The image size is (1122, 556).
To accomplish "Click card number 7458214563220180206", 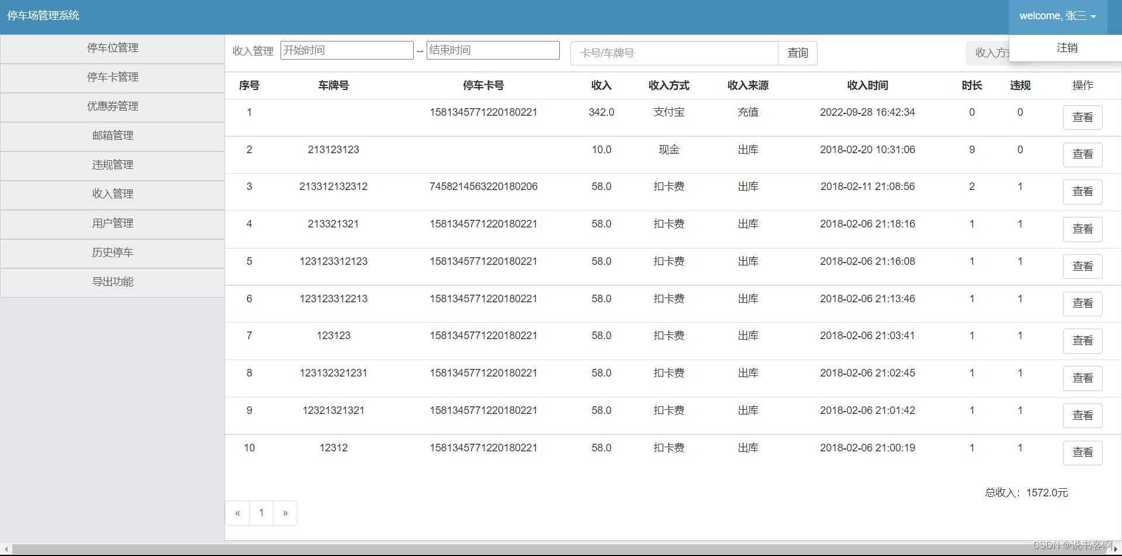I will point(483,187).
